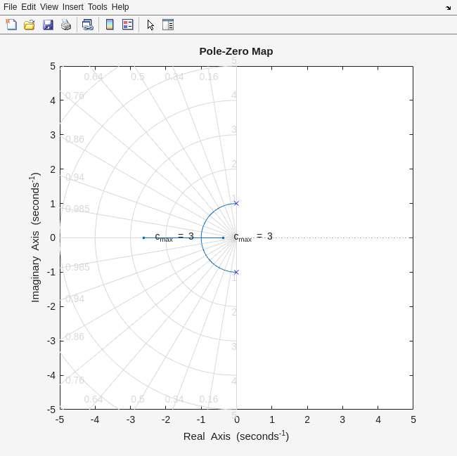The width and height of the screenshot is (457, 456).
Task: Select the upper pole marker at imaginary 1
Action: pos(236,203)
